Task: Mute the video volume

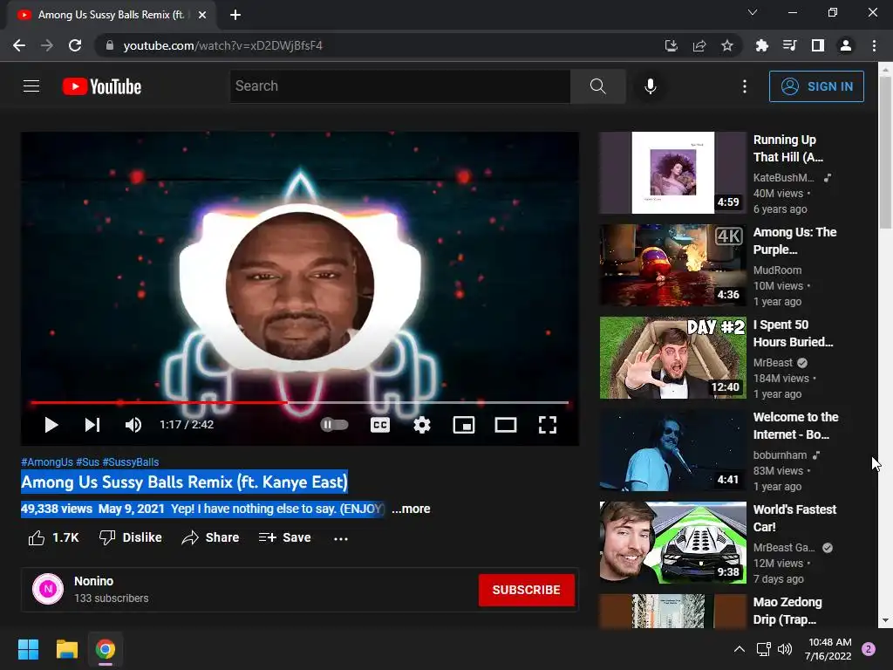Action: point(133,425)
